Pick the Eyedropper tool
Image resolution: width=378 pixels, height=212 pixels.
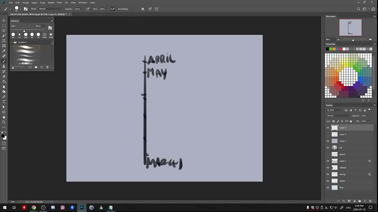4,51
